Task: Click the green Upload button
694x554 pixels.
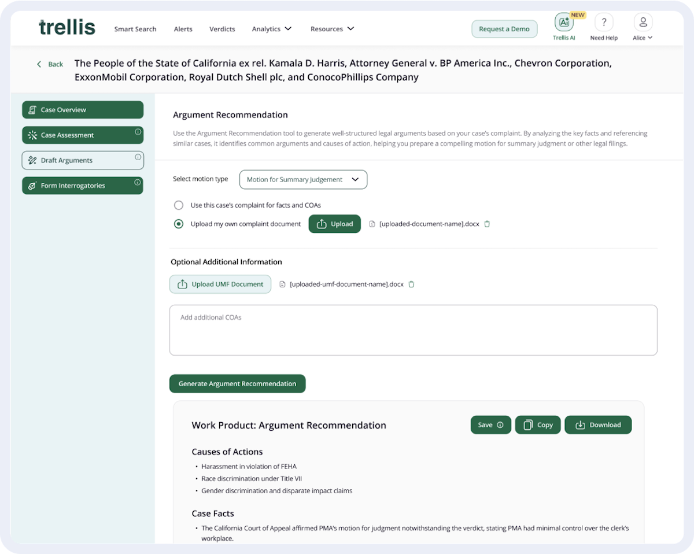Action: click(x=335, y=224)
